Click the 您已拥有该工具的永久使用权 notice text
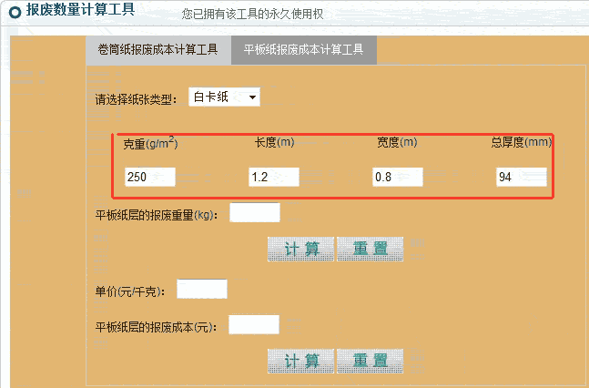This screenshot has width=589, height=388. click(252, 15)
